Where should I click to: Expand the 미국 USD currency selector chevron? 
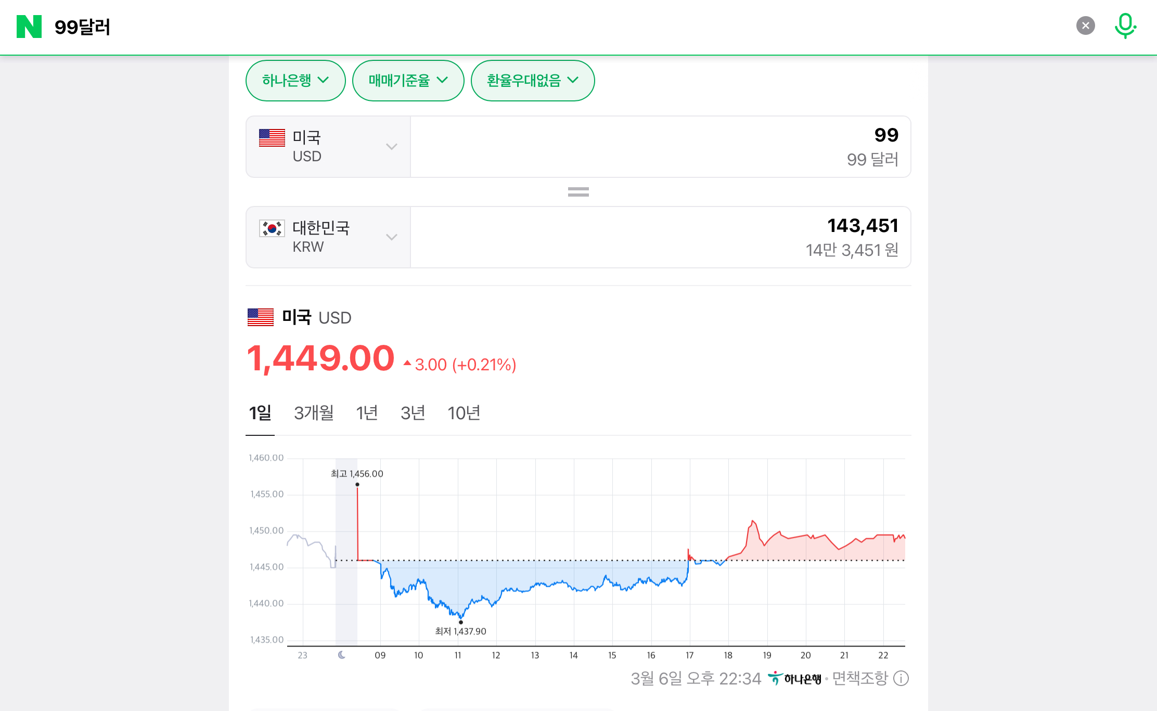click(391, 147)
